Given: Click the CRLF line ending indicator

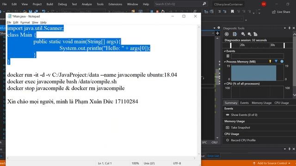Looking at the screenshot, I should pos(215,142).
